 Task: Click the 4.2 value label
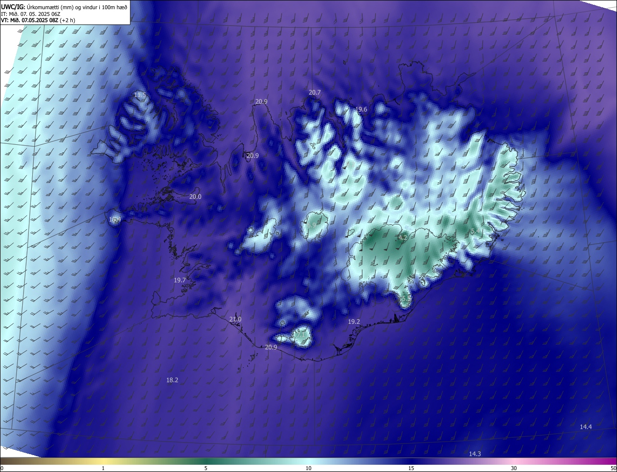(403, 238)
